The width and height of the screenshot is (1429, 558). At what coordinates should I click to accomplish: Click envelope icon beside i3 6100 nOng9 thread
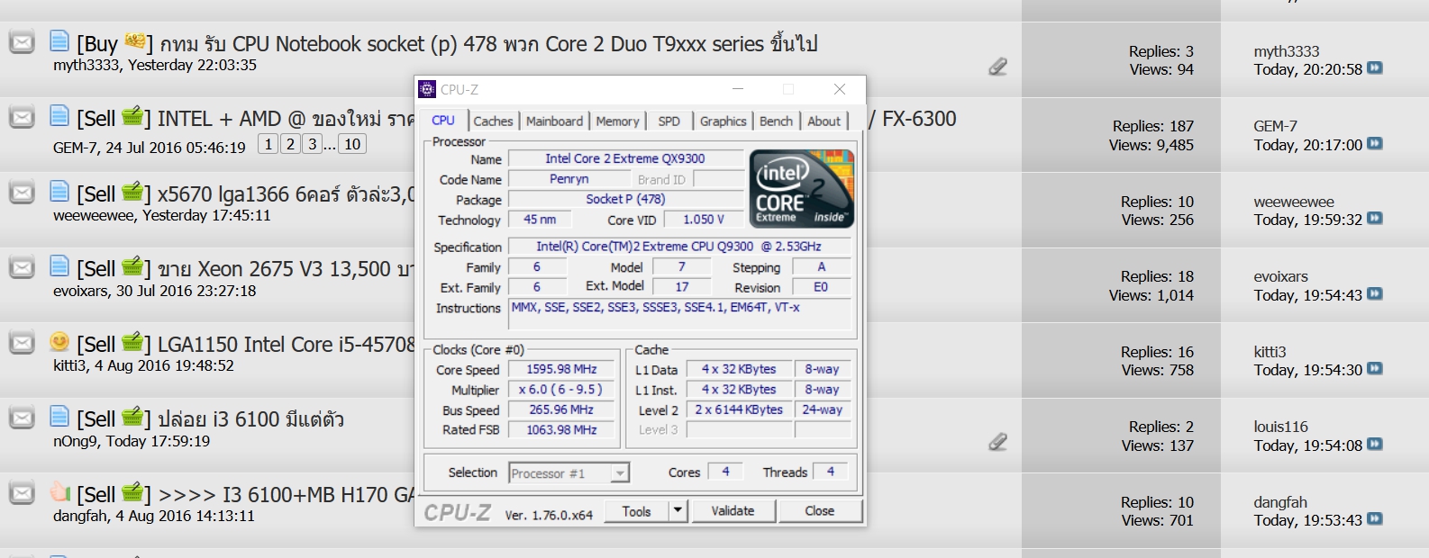click(22, 418)
